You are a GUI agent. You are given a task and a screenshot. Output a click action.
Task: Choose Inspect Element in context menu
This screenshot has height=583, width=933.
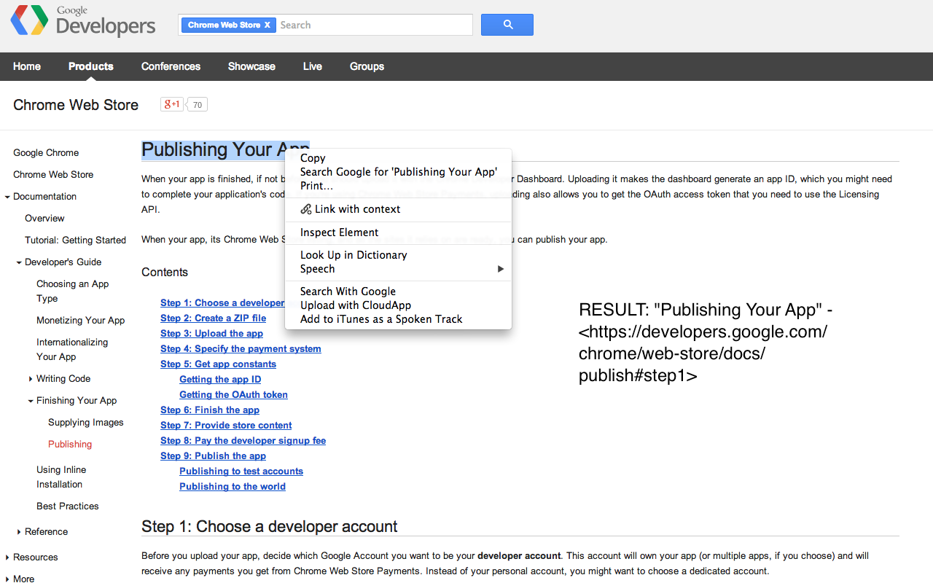[398, 232]
